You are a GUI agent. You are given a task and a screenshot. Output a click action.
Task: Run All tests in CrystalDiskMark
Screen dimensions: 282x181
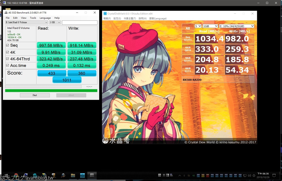point(188,28)
